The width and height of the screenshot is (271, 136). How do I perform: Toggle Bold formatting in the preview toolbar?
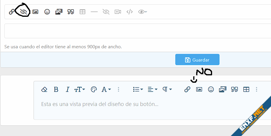[56, 89]
